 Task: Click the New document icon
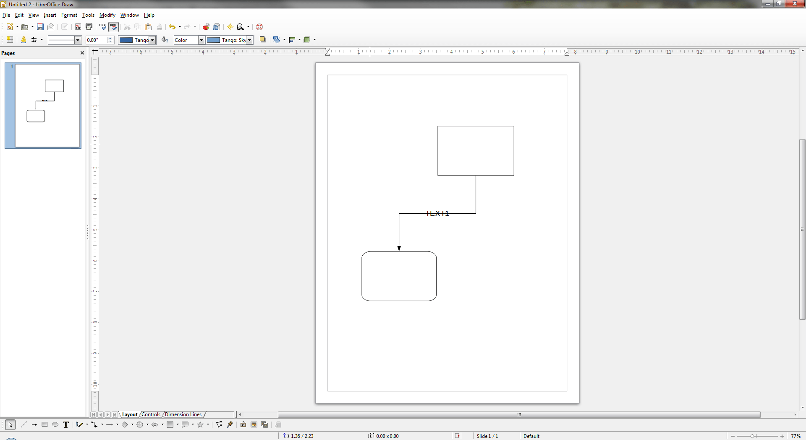tap(9, 27)
